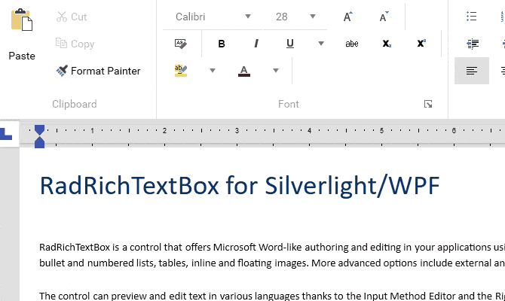Toggle underline formatting
The image size is (505, 301).
coord(290,44)
